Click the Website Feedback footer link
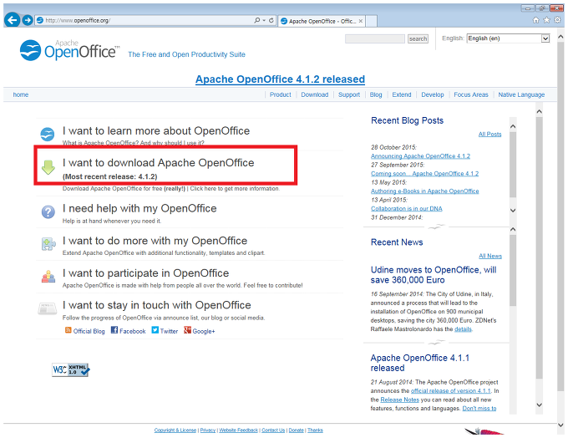This screenshot has width=568, height=438. point(238,430)
